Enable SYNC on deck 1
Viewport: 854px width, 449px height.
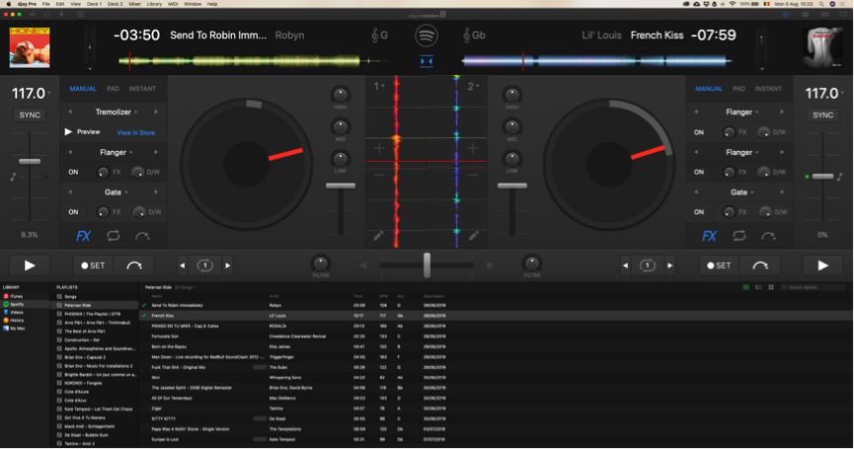point(30,115)
